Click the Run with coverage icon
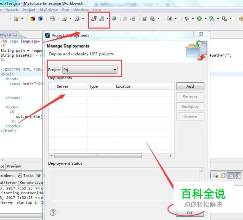 coord(212,19)
